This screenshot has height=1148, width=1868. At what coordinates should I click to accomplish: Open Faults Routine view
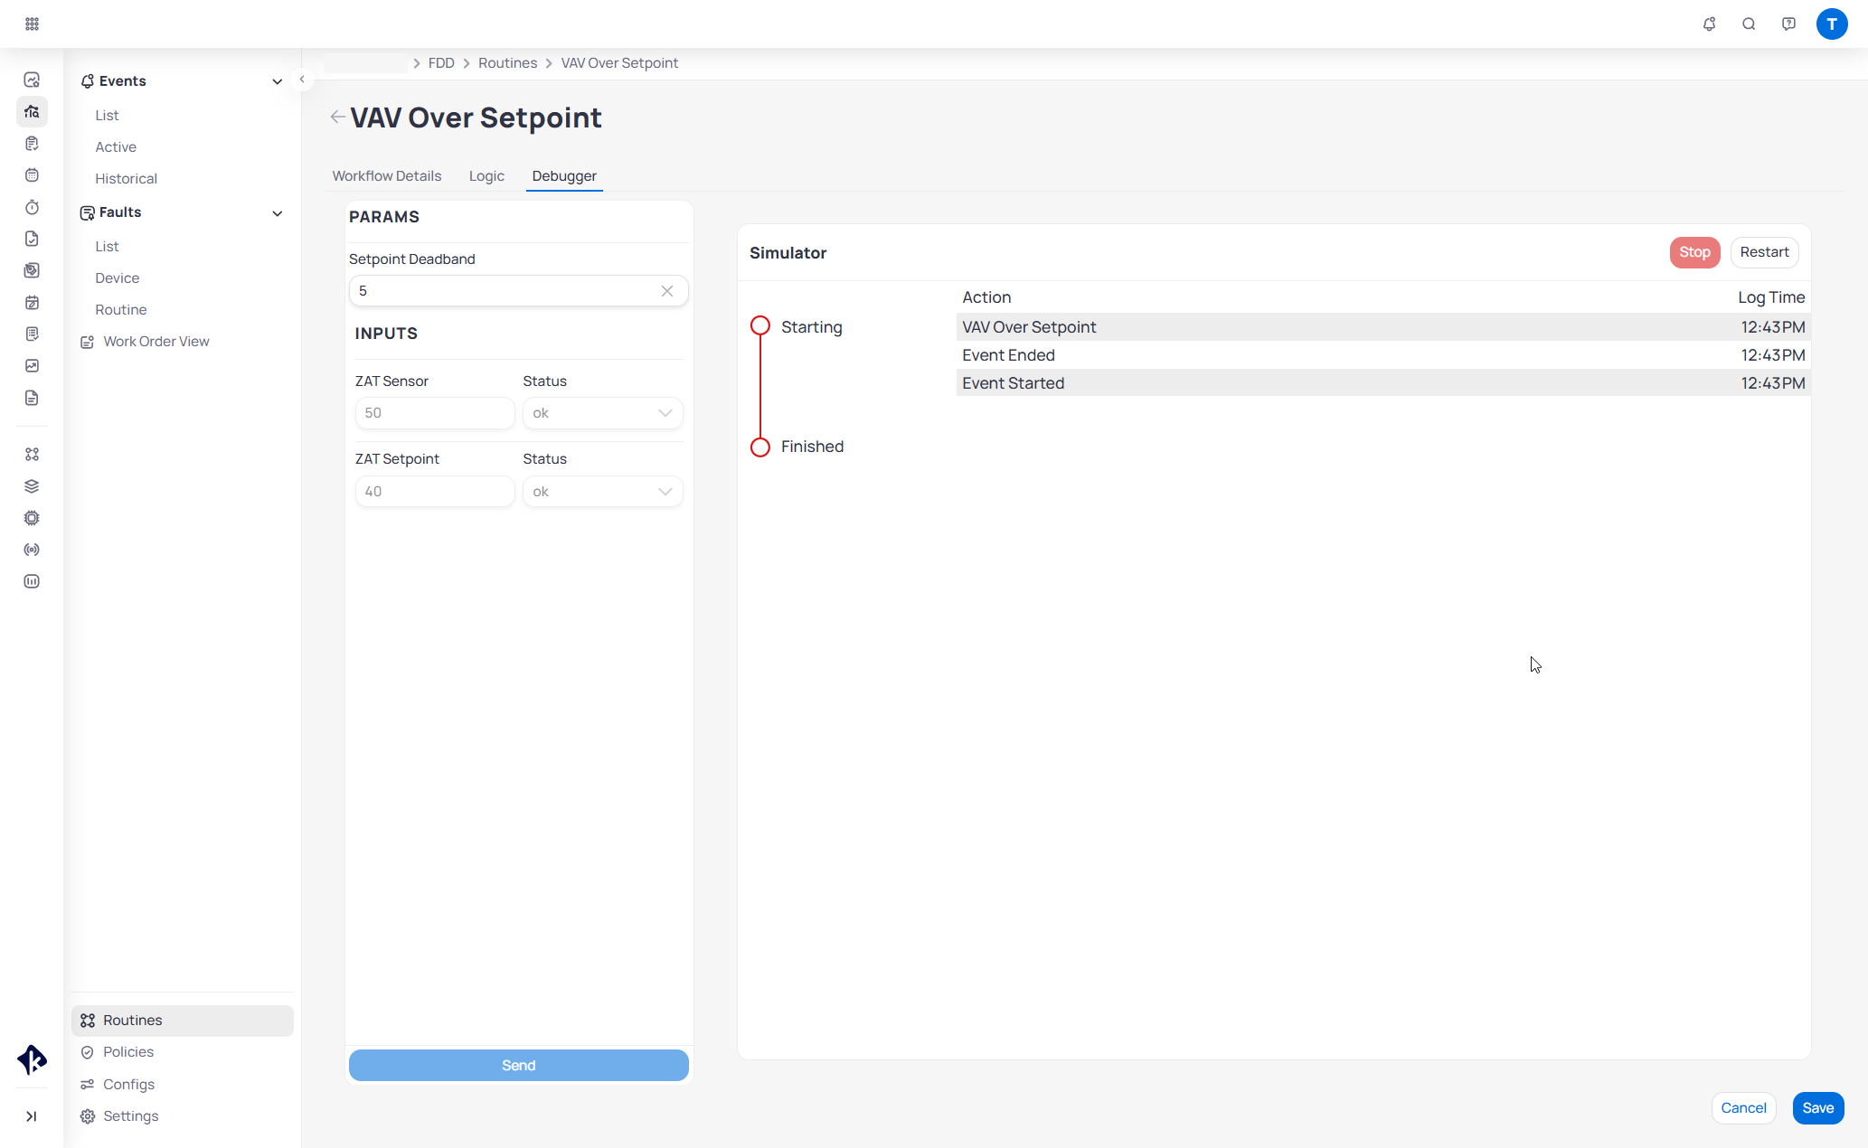click(x=120, y=309)
